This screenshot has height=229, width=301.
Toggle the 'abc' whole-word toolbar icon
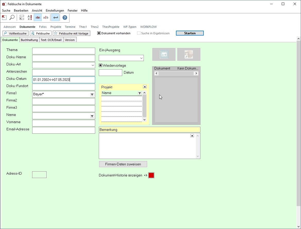point(38,18)
